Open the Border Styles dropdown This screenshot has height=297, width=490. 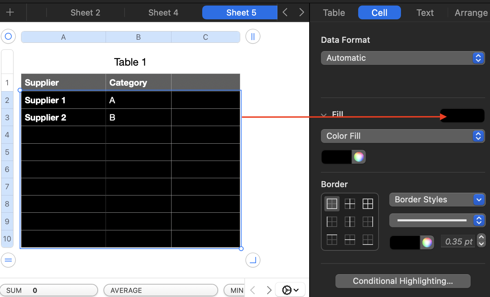pyautogui.click(x=437, y=200)
